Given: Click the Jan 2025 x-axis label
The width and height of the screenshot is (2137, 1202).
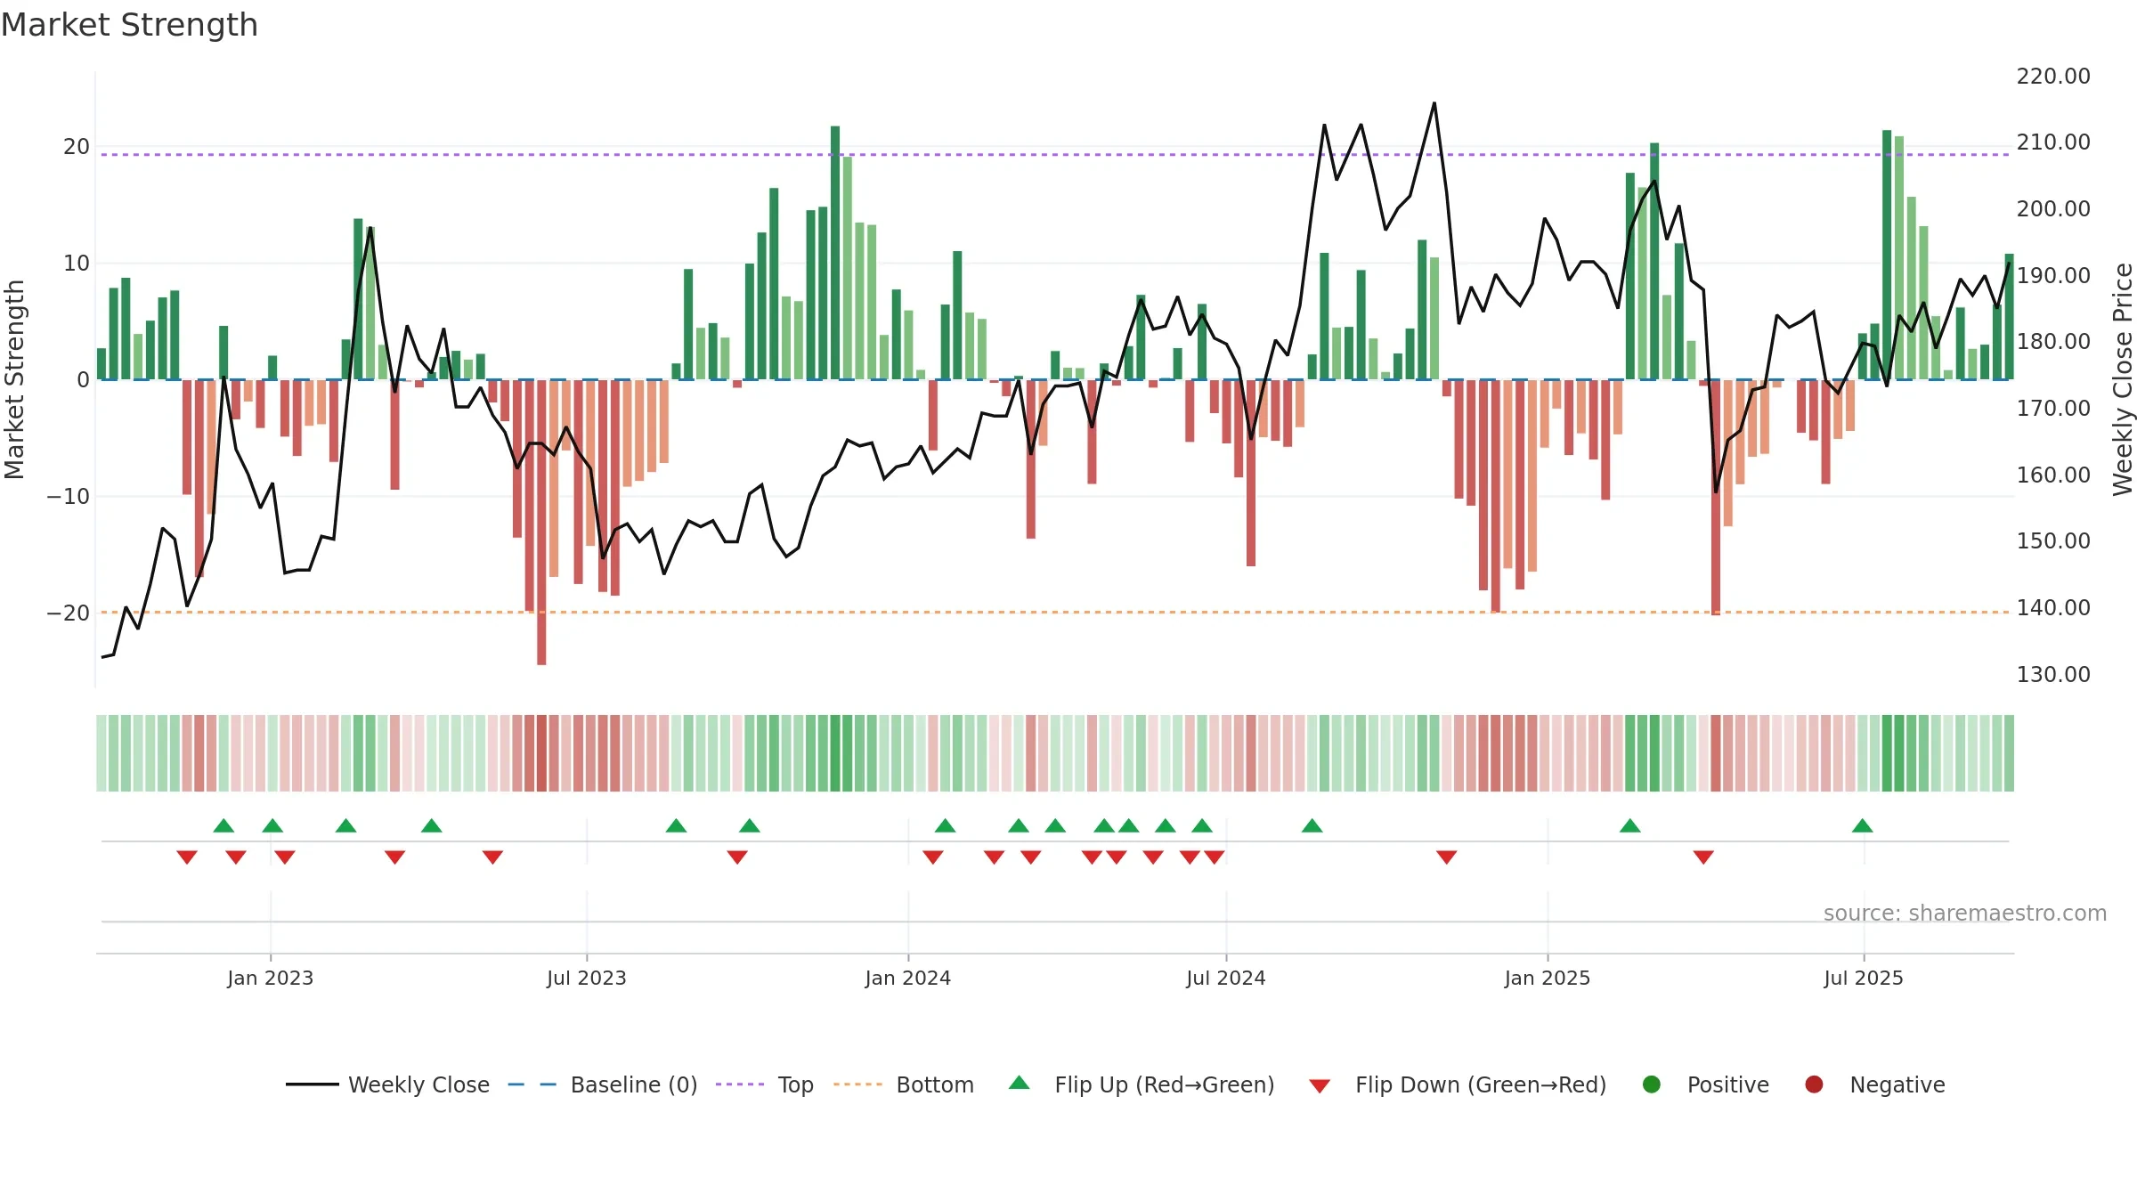Looking at the screenshot, I should pyautogui.click(x=1548, y=978).
